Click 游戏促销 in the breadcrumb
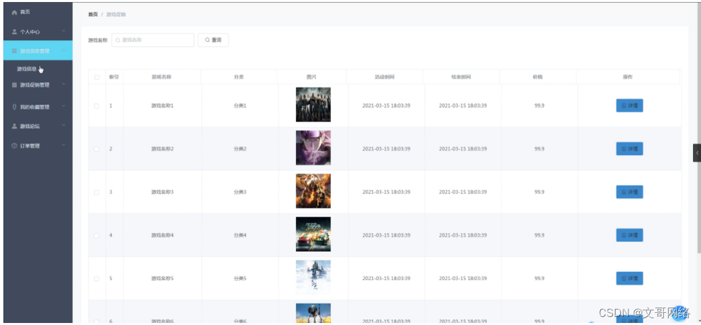The width and height of the screenshot is (701, 325). [x=116, y=14]
